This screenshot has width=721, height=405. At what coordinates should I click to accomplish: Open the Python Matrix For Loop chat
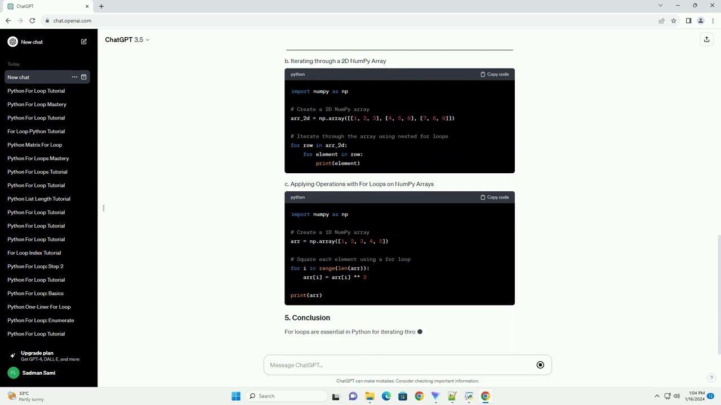tap(35, 145)
